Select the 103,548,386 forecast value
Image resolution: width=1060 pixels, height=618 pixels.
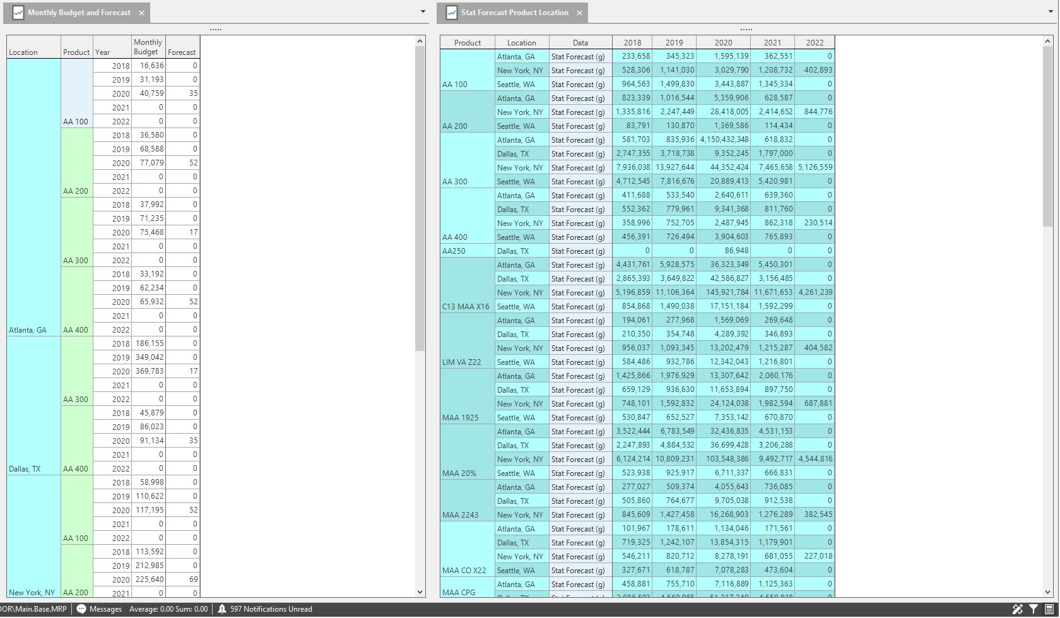pos(724,459)
